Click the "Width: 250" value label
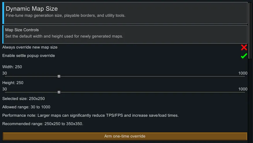The height and width of the screenshot is (143, 253). [x=12, y=67]
